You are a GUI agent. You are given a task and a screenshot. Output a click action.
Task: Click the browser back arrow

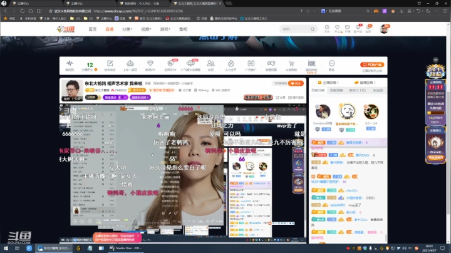pyautogui.click(x=6, y=11)
